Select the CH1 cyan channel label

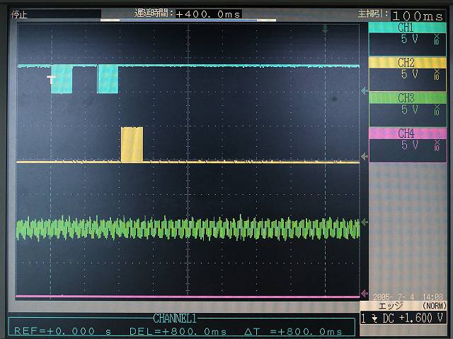point(406,28)
